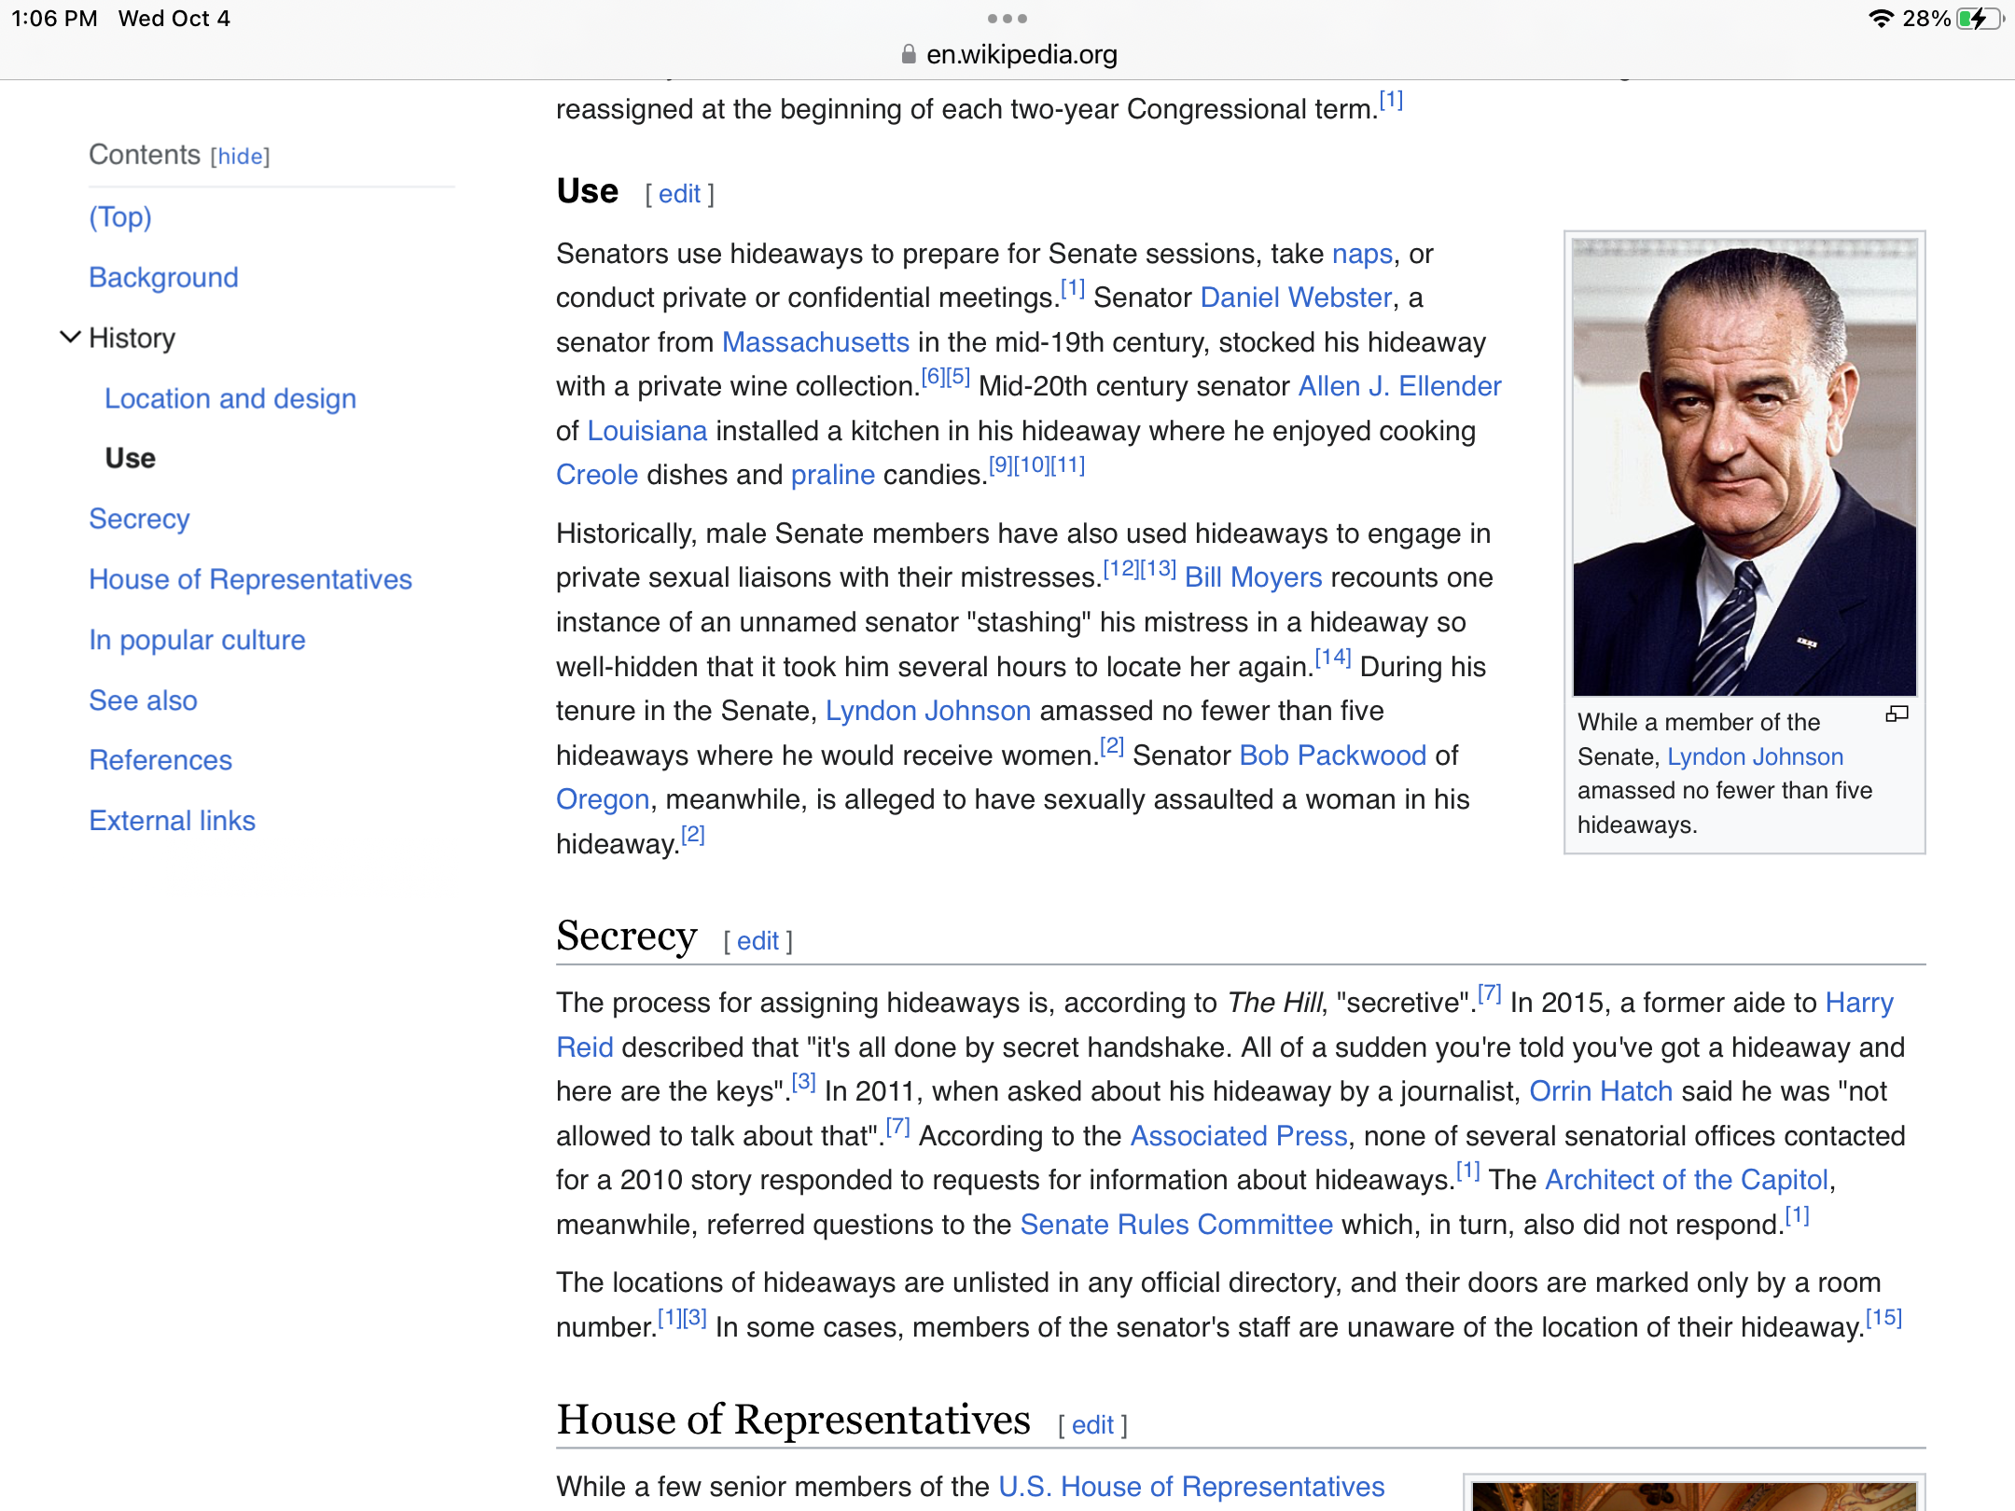This screenshot has width=2015, height=1511.
Task: Open Orrin Hatch article
Action: [x=1600, y=1091]
